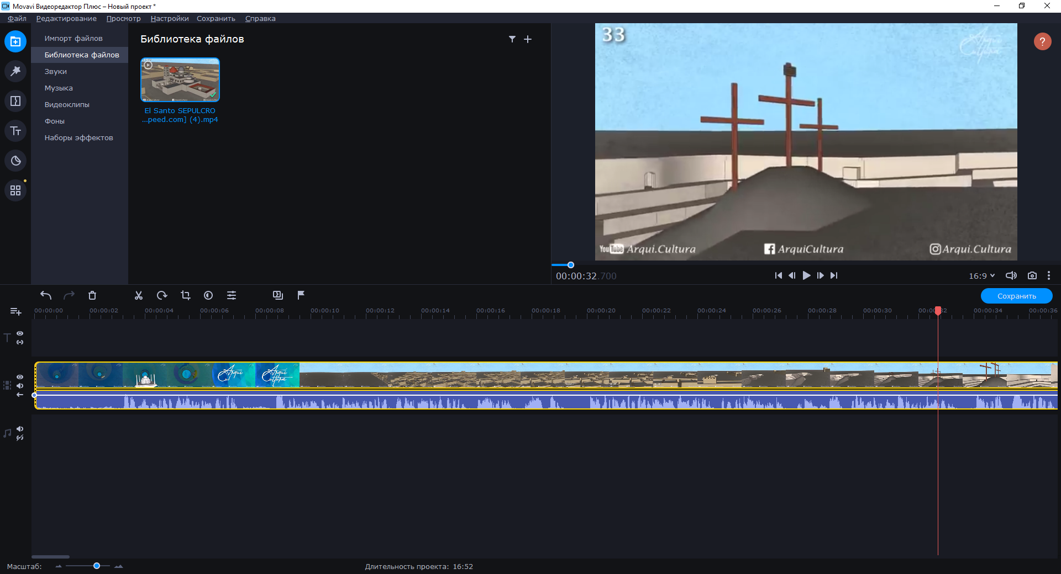Click the filmstrip video track icon
Screen dimensions: 1061x574
tap(7, 385)
